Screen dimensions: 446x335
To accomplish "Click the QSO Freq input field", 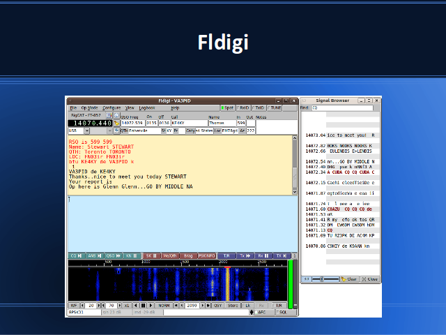I will (133, 123).
